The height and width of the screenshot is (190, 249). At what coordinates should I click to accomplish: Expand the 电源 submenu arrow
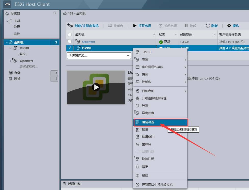click(x=185, y=60)
